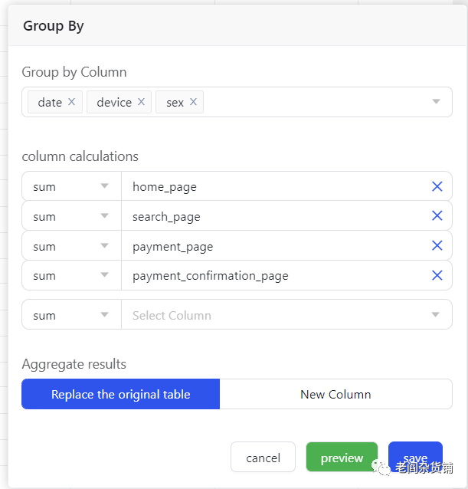Screen dimensions: 468x489
Task: Delete the payment_page calculation row
Action: pos(437,246)
